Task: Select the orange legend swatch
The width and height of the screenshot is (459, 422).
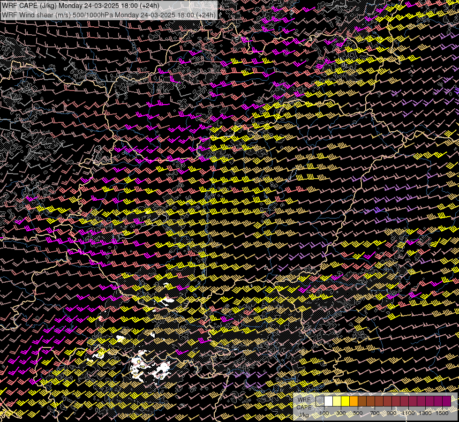Action: point(354,401)
